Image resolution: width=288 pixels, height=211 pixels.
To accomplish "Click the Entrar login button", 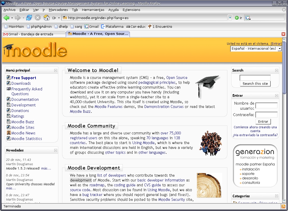I will pos(263,121).
